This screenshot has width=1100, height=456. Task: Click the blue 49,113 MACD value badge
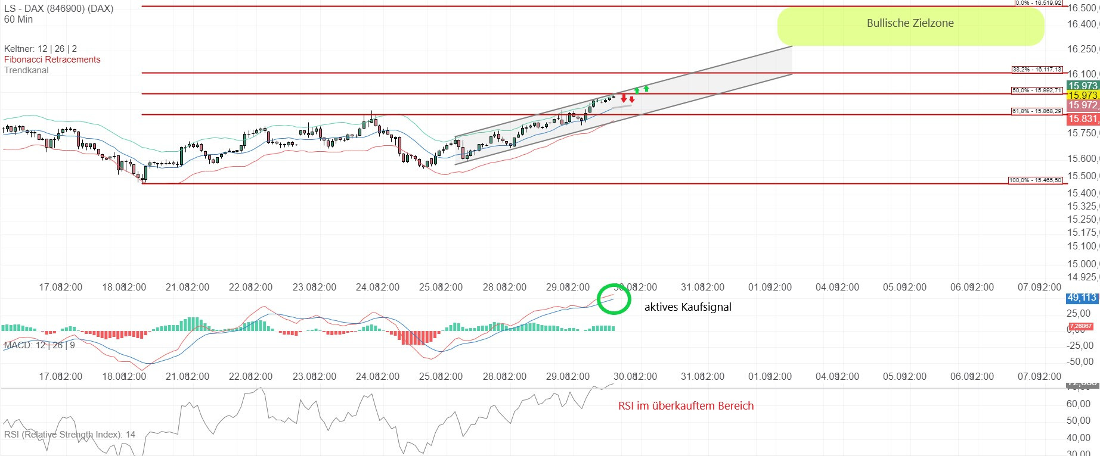click(x=1081, y=298)
